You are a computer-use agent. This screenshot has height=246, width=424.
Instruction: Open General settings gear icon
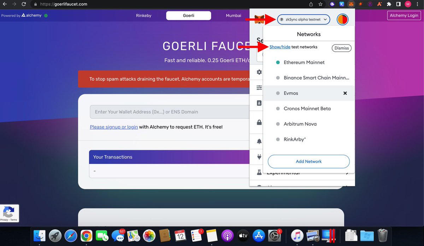tap(259, 72)
